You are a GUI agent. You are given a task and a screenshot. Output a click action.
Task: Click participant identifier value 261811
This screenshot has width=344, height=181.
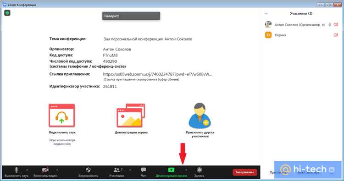[x=110, y=87]
